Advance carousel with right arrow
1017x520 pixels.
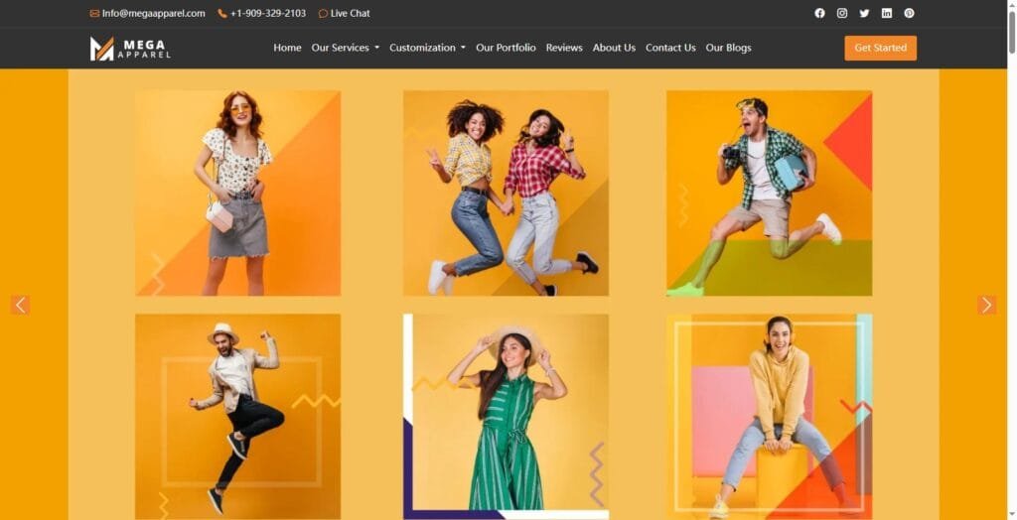click(986, 305)
